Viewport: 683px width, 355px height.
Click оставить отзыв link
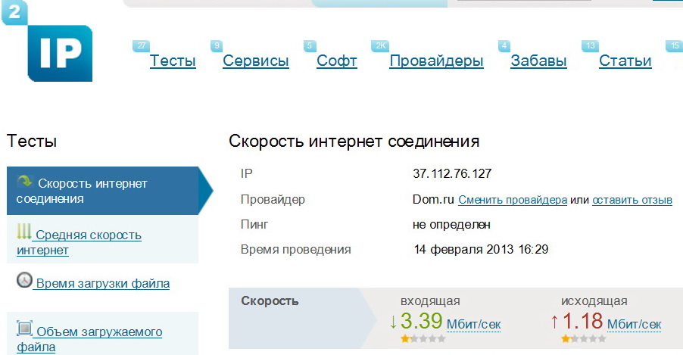coord(632,200)
